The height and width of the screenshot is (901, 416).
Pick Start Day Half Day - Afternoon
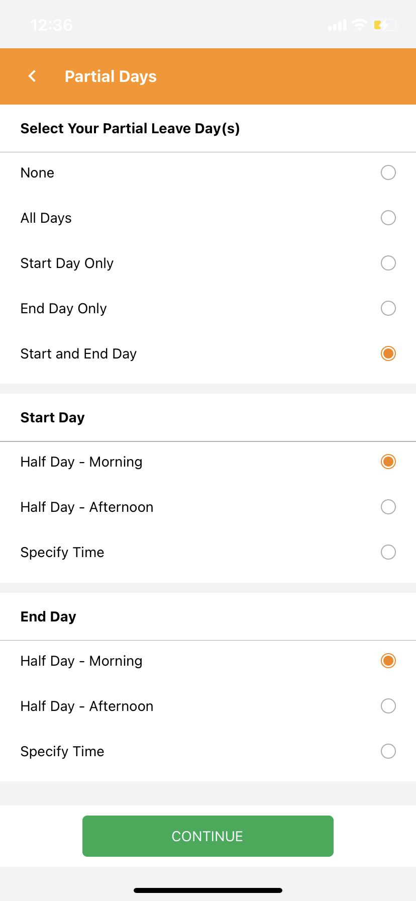pyautogui.click(x=388, y=507)
